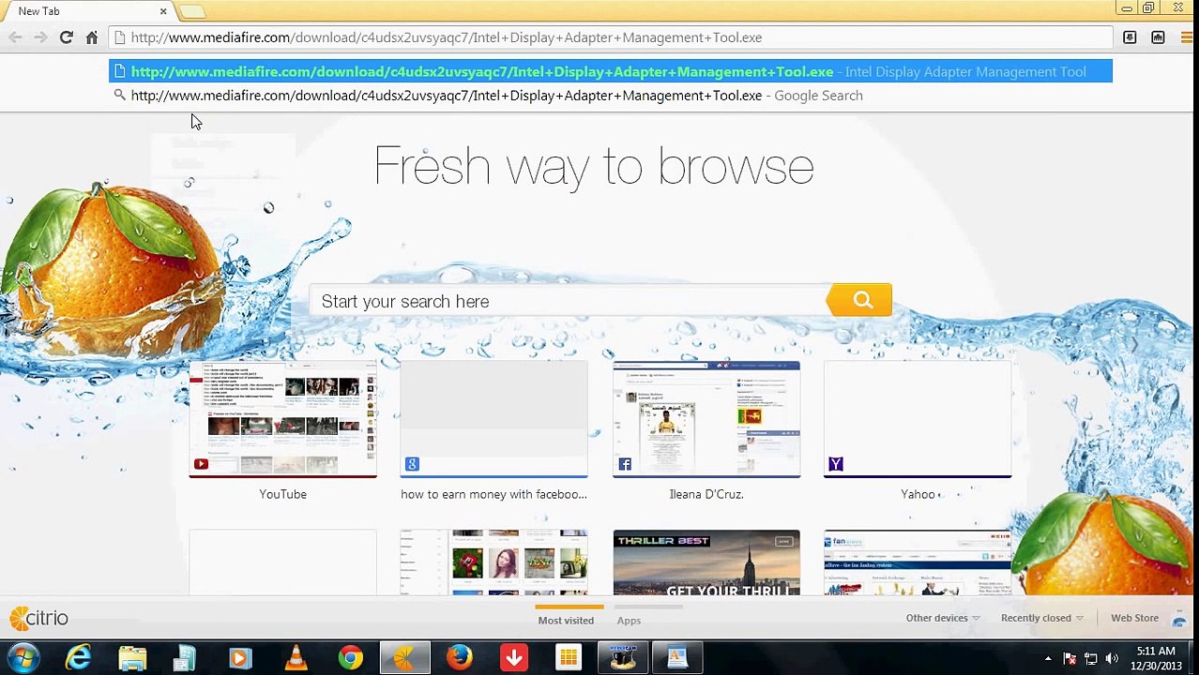Open the photo gallery site thumbnail
Screen dimensions: 1199x675
(493, 562)
